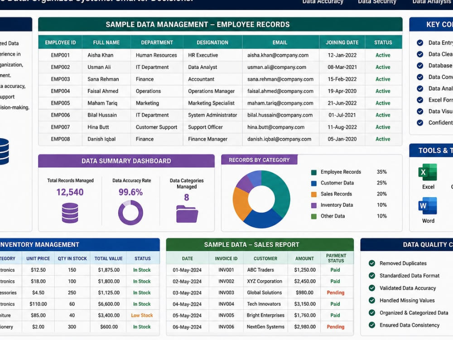Click Pending status for INV006

pyautogui.click(x=335, y=327)
